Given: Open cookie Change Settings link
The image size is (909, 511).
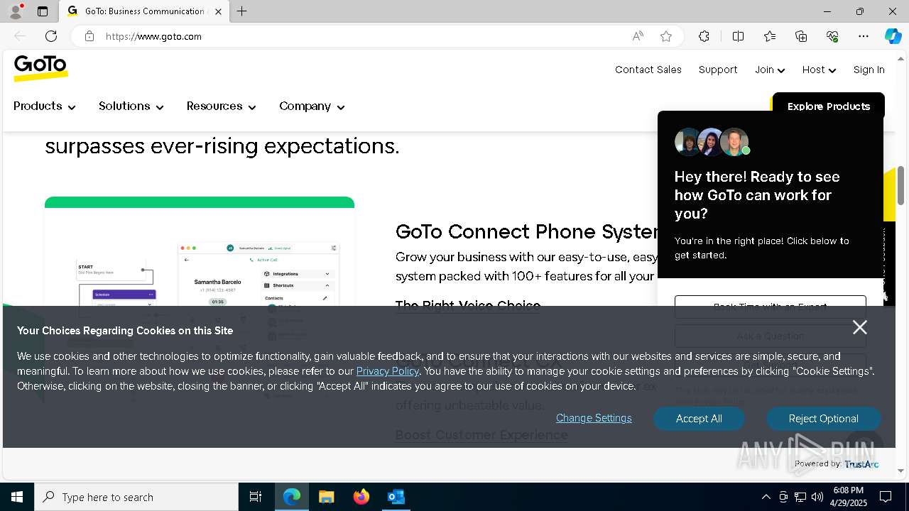Looking at the screenshot, I should (x=594, y=418).
